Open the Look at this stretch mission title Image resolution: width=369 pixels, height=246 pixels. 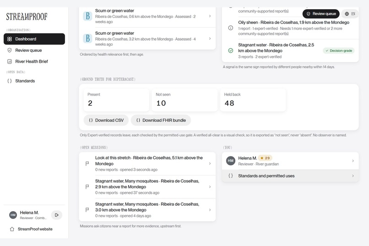pos(149,160)
